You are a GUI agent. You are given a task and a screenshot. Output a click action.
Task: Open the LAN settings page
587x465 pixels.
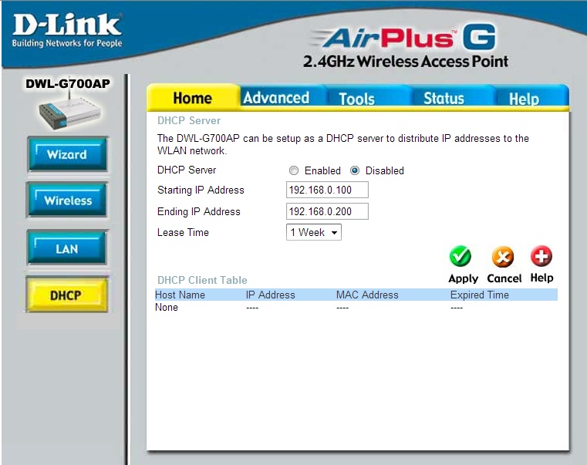67,248
